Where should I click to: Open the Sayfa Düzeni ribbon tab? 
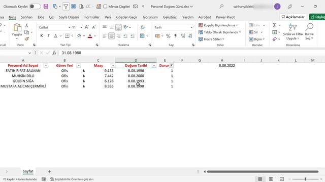(x=69, y=17)
